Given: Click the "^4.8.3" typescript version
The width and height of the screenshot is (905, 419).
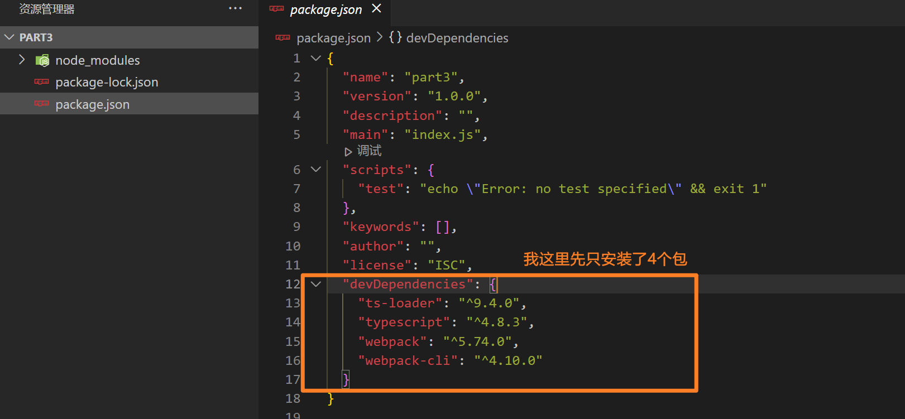Looking at the screenshot, I should coord(497,322).
